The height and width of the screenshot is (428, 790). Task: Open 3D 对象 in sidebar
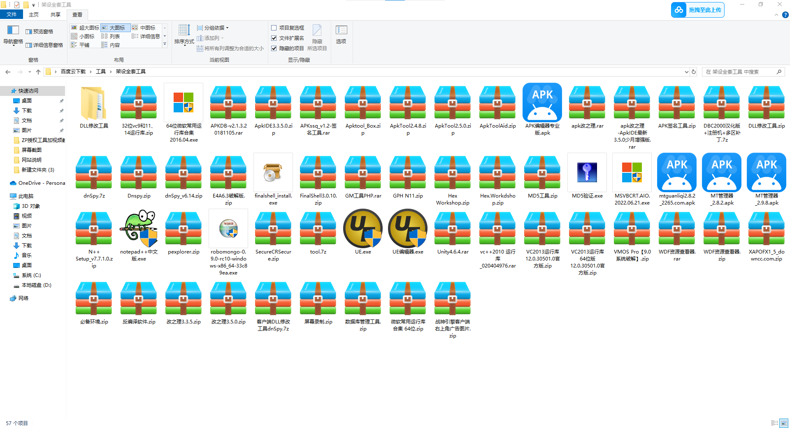click(x=30, y=206)
